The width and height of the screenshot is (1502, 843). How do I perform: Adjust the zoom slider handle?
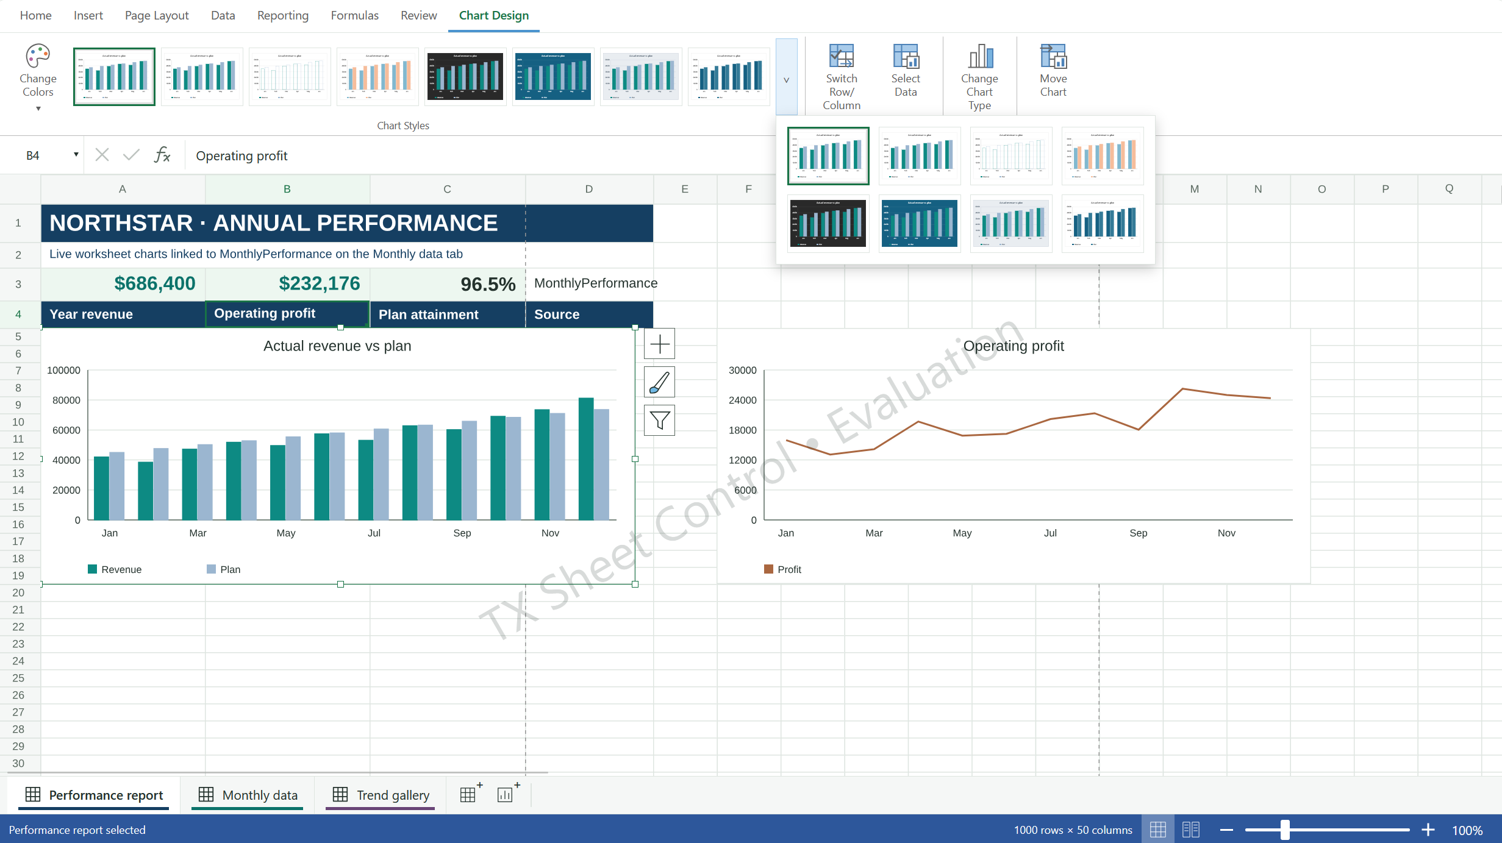pyautogui.click(x=1285, y=830)
